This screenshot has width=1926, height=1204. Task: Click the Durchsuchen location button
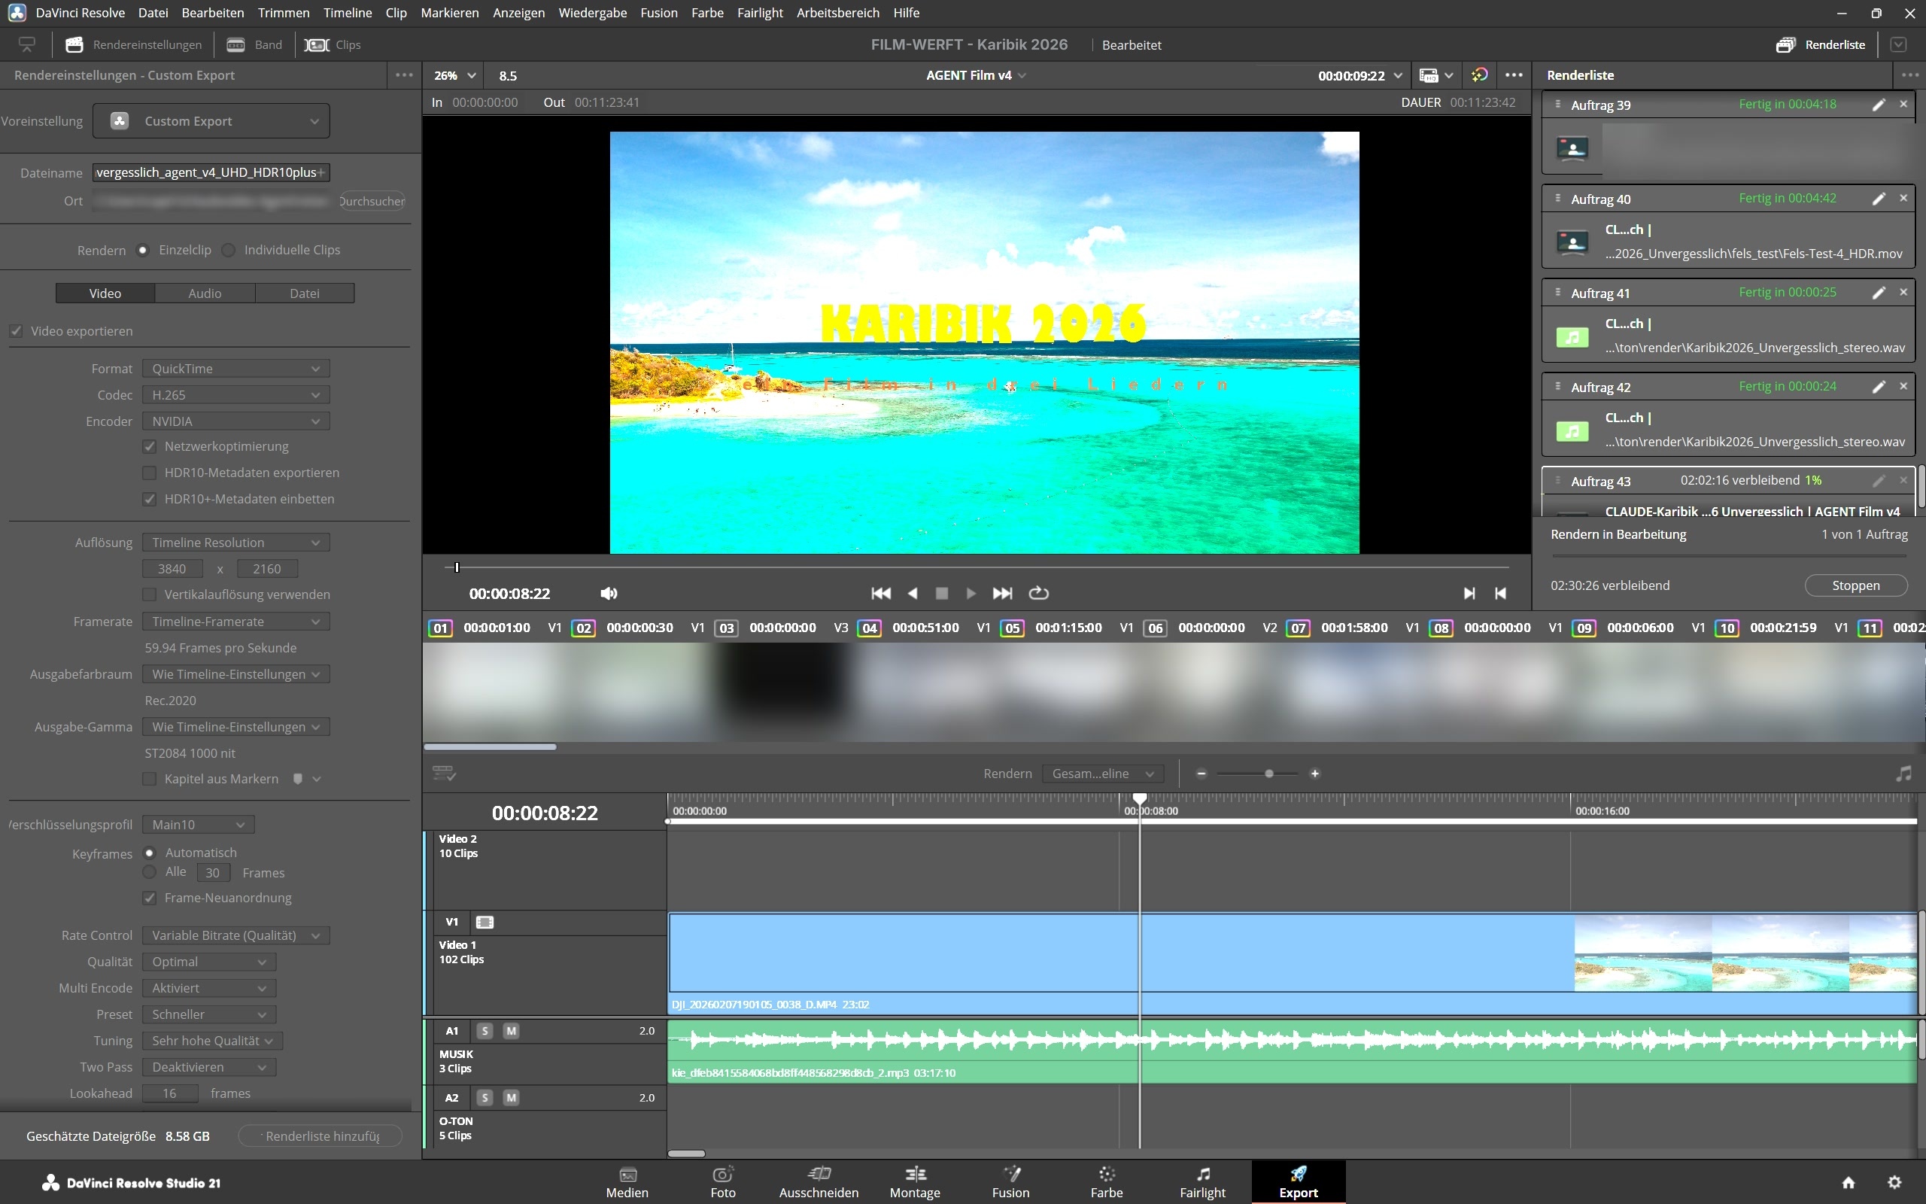click(372, 201)
